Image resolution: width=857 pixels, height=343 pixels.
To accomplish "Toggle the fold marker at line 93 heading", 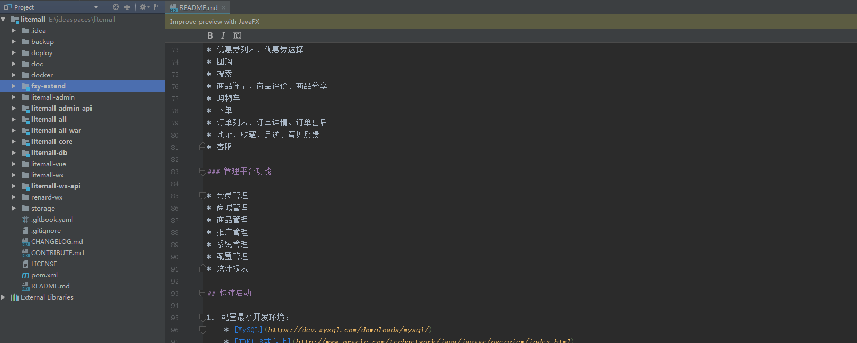I will pyautogui.click(x=203, y=293).
